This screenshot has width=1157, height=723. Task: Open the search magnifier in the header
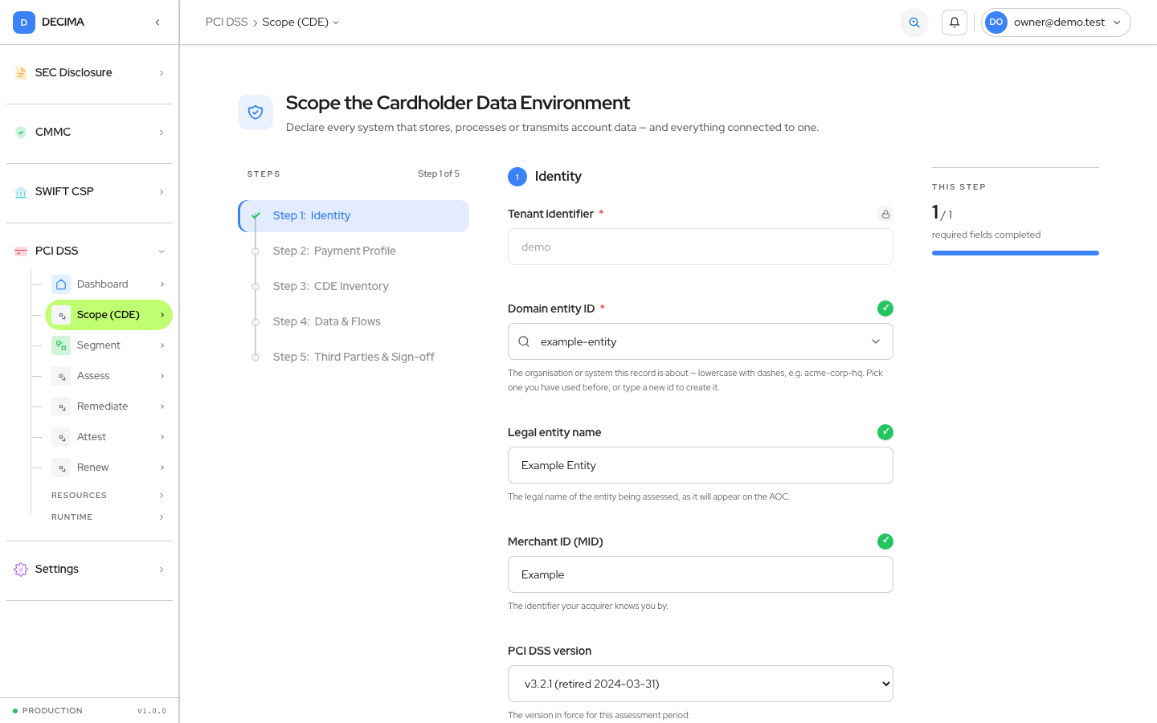click(914, 22)
